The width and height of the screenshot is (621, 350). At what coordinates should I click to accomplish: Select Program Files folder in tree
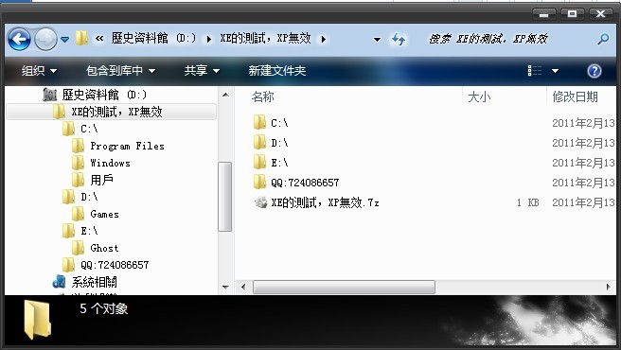click(x=127, y=146)
